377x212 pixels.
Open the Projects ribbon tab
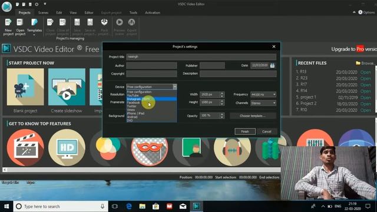point(25,12)
